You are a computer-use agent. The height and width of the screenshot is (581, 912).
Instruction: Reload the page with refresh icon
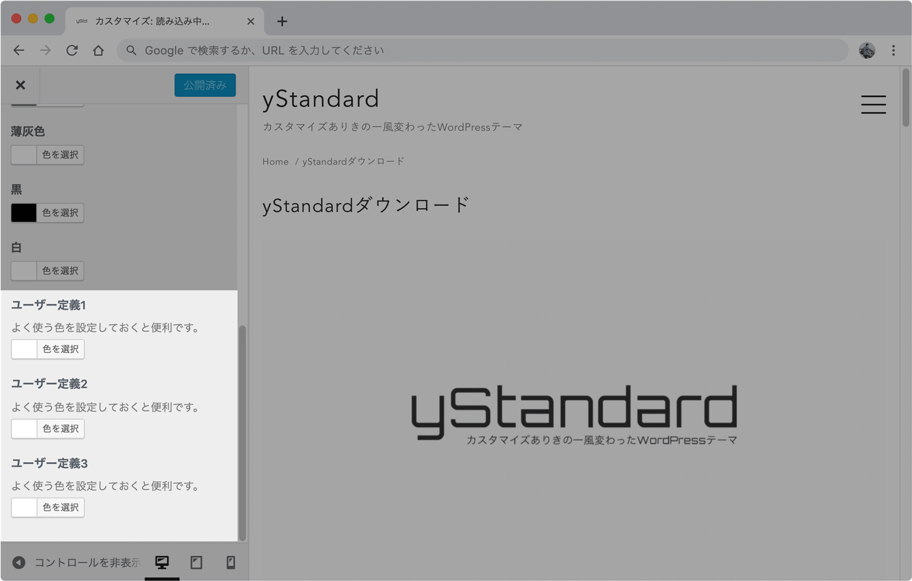(x=72, y=50)
